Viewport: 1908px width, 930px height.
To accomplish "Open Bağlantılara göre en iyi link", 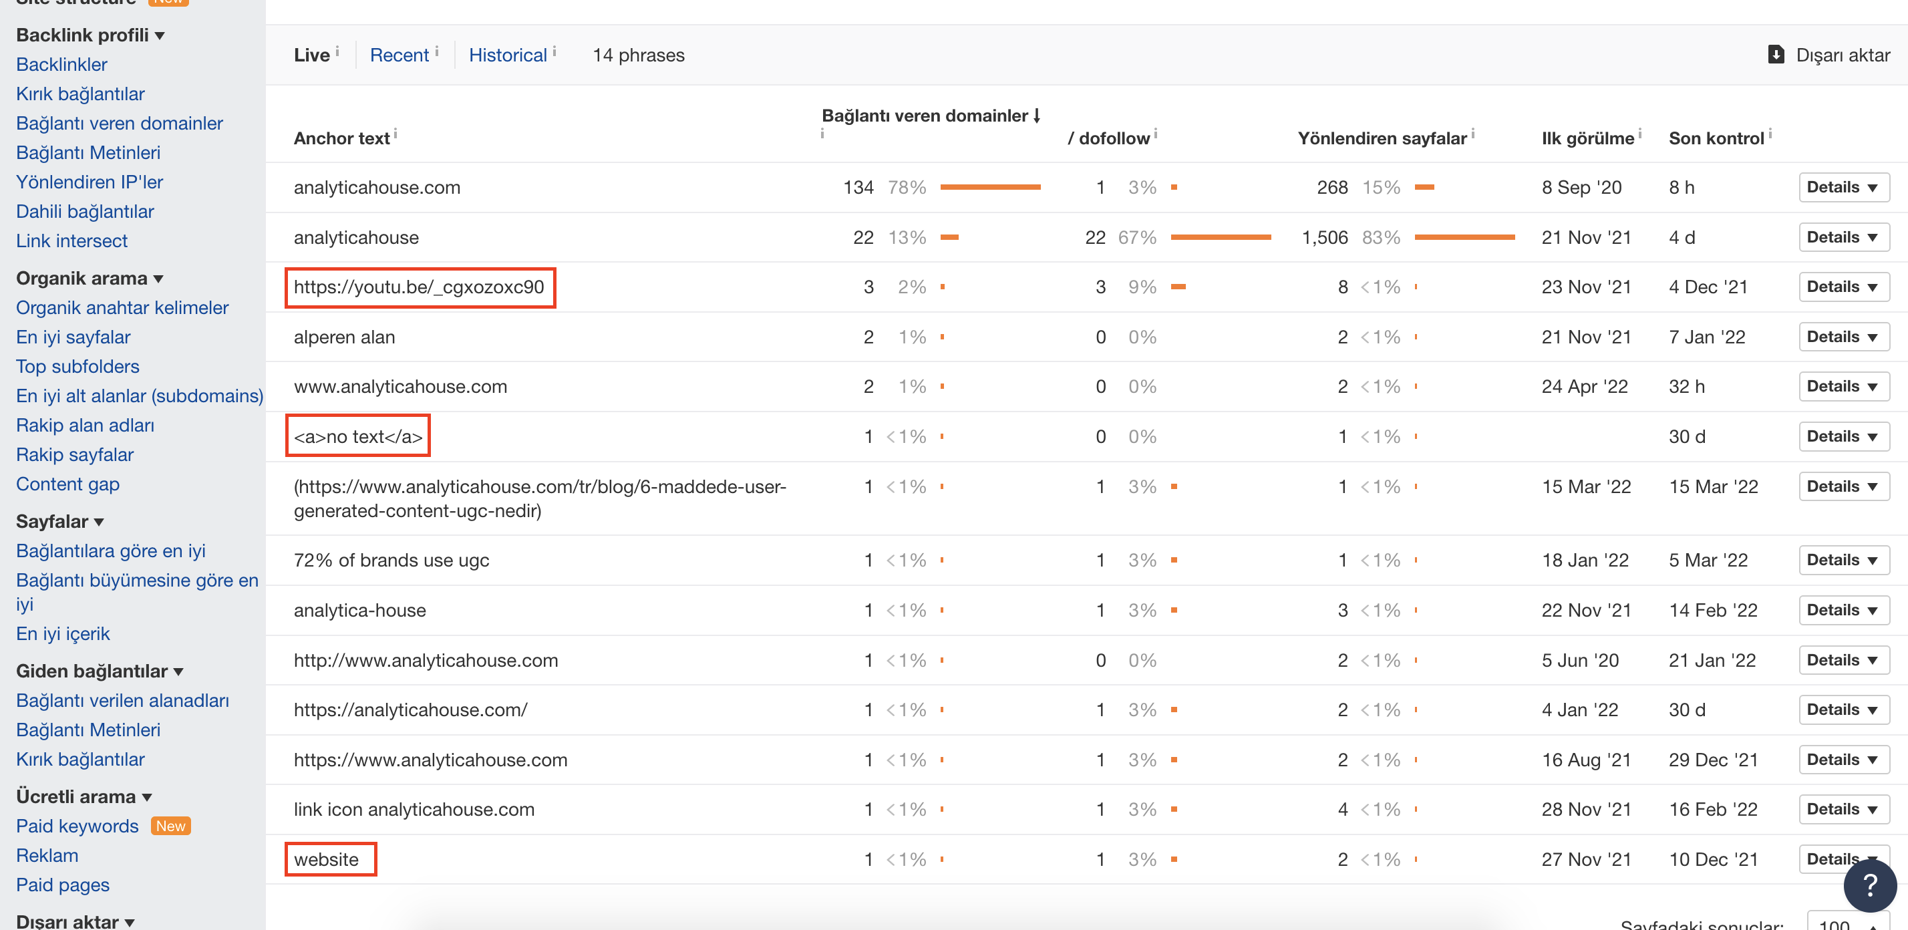I will click(x=110, y=551).
